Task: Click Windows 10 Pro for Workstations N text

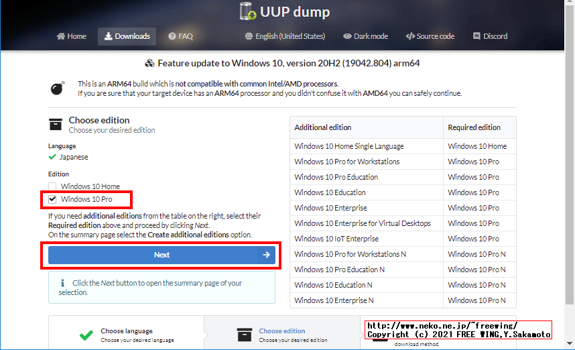Action: click(x=350, y=254)
